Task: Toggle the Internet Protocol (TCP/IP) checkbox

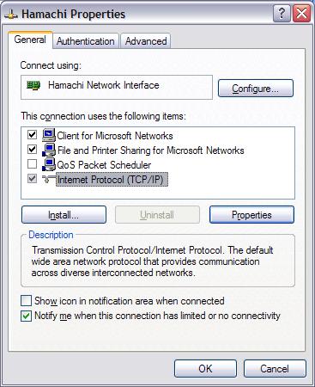Action: pos(33,179)
